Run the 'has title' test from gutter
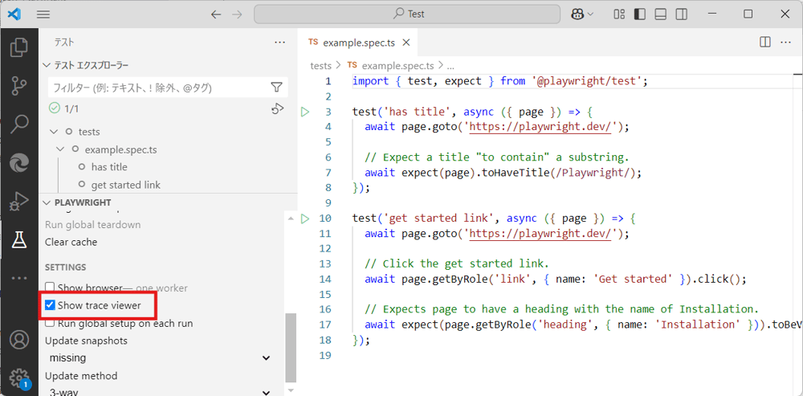 click(x=305, y=112)
